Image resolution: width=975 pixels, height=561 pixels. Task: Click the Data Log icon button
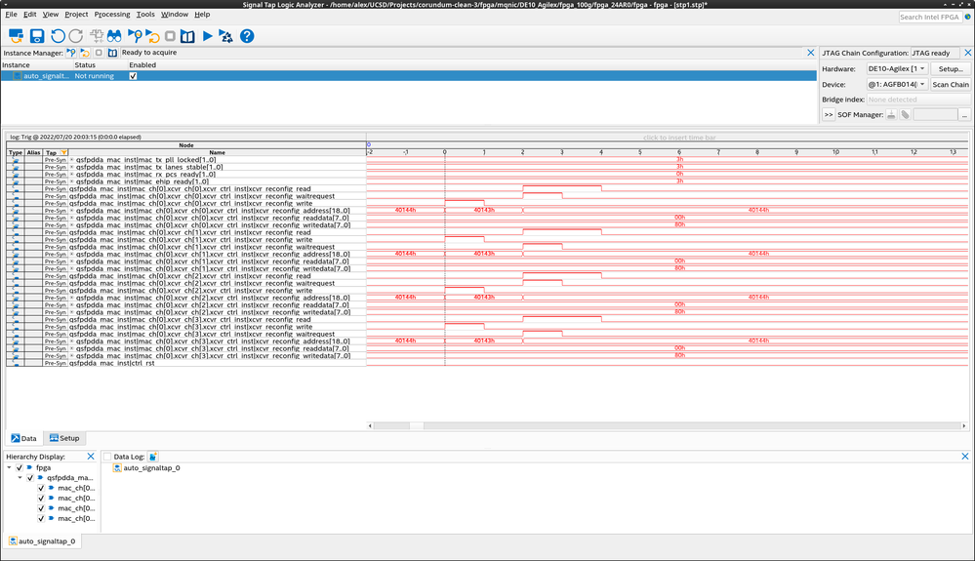(153, 457)
